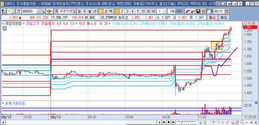
Task: Click the stock code search magnifier icon
Action: pos(43,11)
